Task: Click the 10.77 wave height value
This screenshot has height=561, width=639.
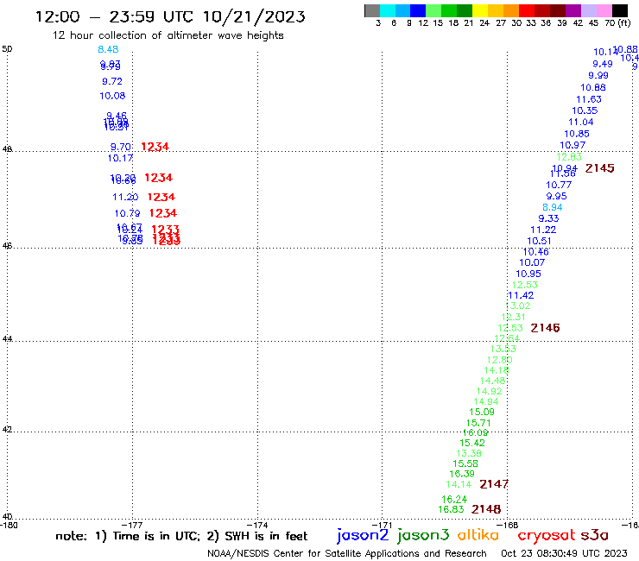Action: (x=559, y=185)
